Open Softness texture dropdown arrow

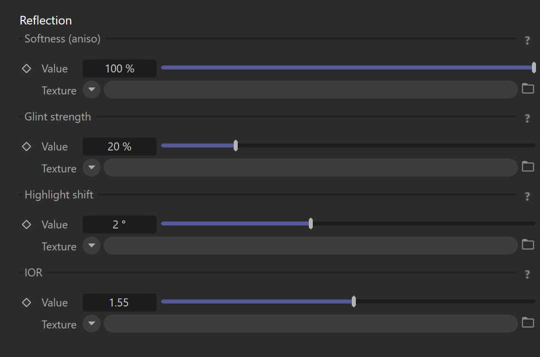(x=92, y=89)
